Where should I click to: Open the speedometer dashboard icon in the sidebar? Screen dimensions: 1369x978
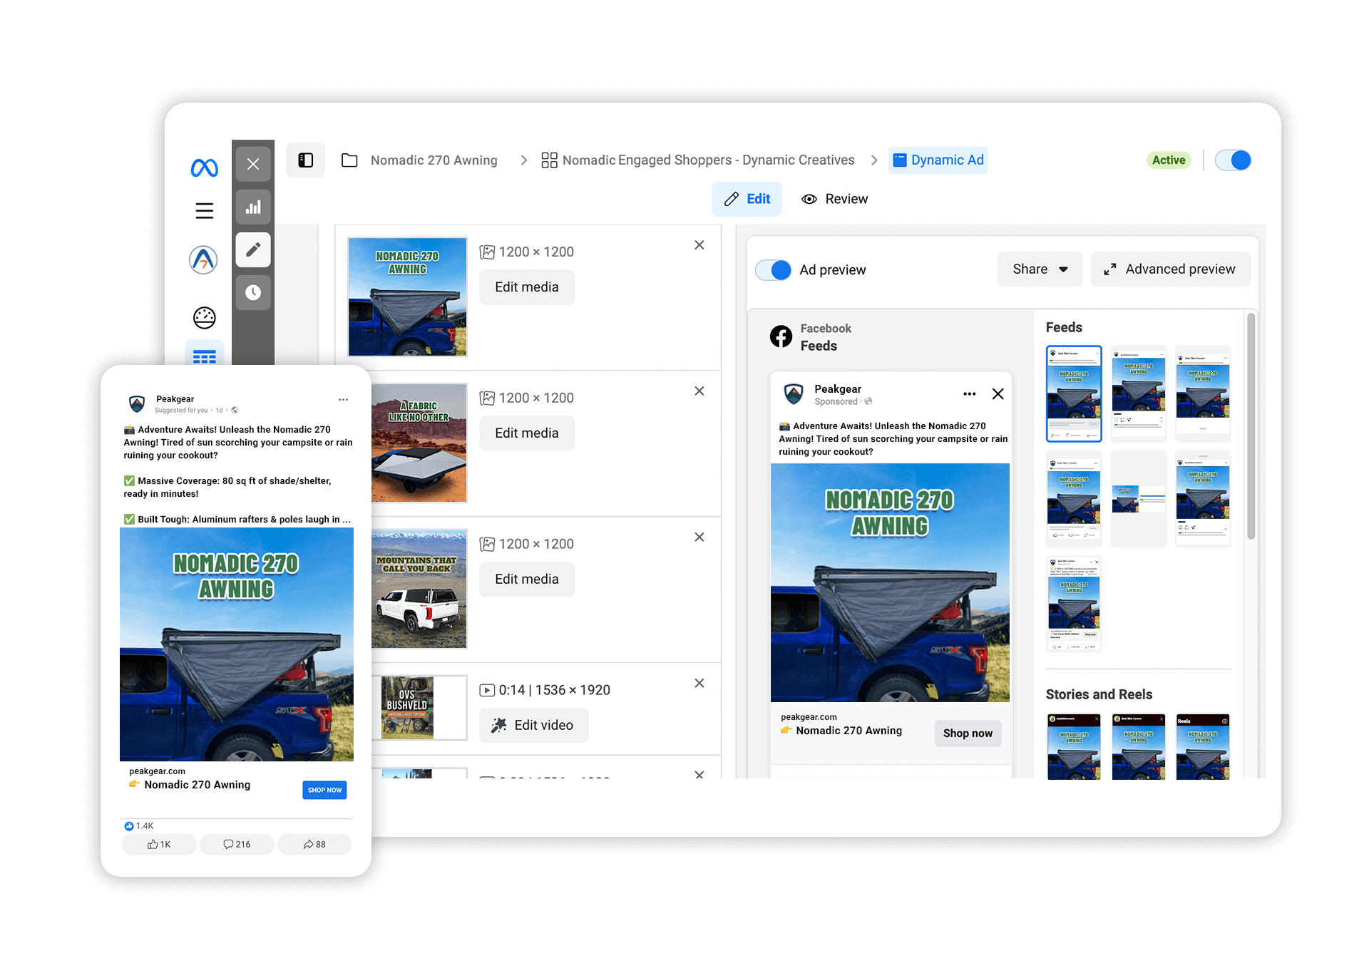[x=204, y=318]
